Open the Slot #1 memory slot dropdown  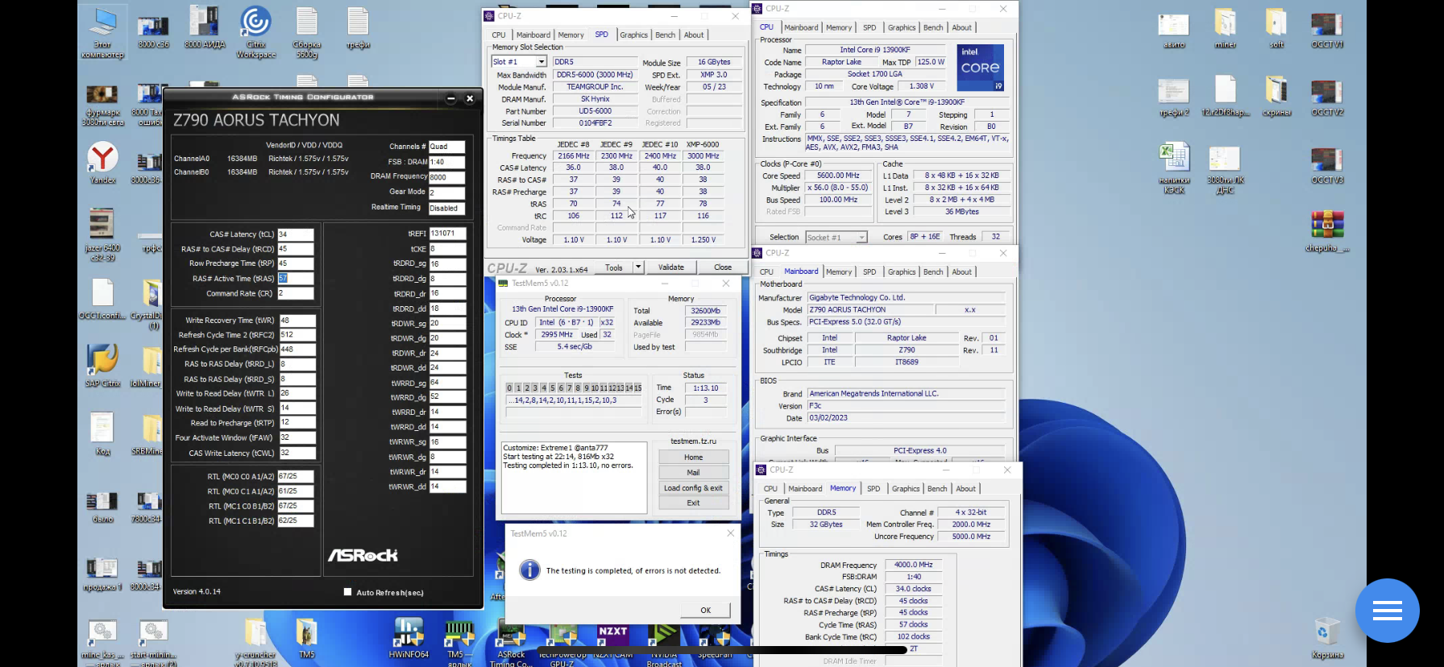(x=541, y=62)
